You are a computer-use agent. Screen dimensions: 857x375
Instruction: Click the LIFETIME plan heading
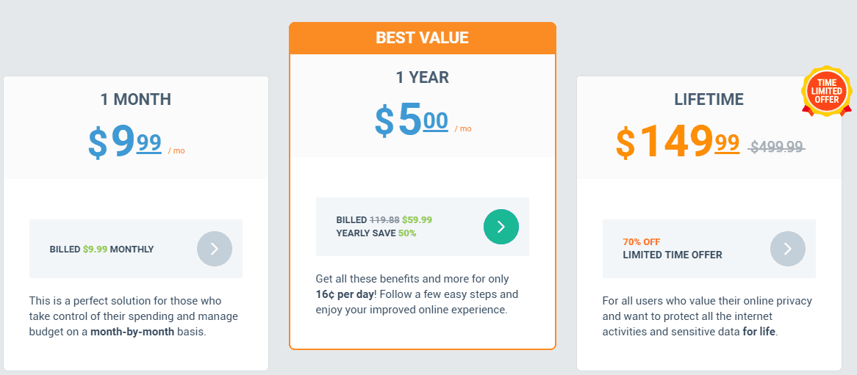(709, 99)
